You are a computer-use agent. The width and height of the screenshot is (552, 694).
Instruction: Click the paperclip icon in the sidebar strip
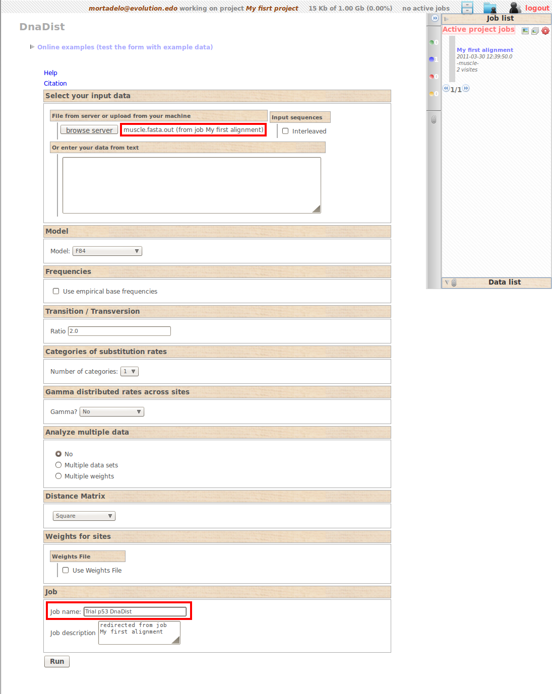[434, 120]
